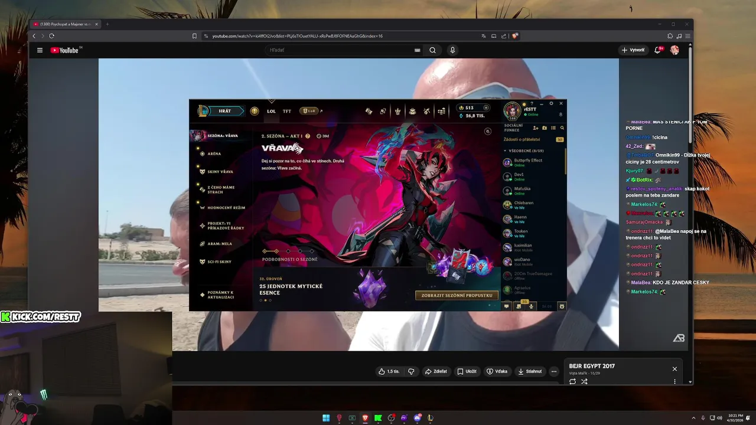Download video with Stiahnuť button
The width and height of the screenshot is (756, 425).
pyautogui.click(x=530, y=371)
